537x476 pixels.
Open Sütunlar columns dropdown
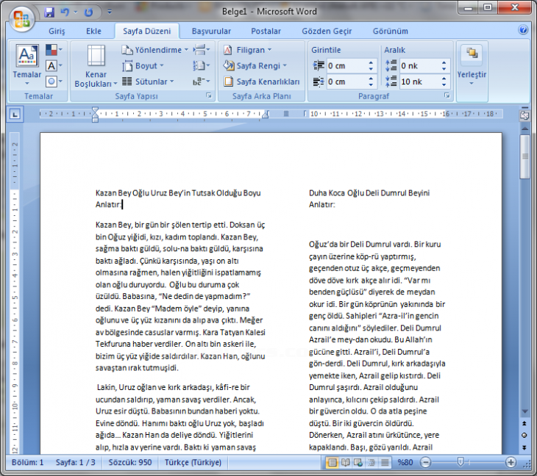[149, 82]
